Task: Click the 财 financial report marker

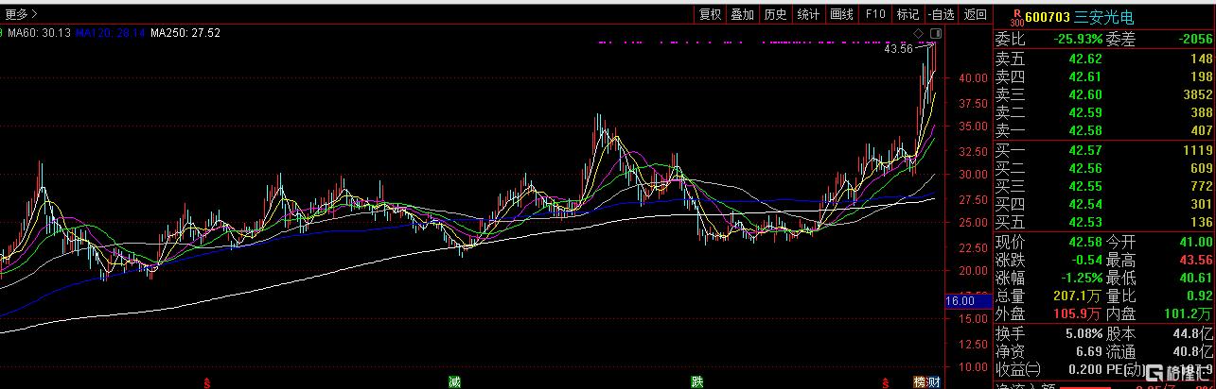Action: click(x=933, y=381)
